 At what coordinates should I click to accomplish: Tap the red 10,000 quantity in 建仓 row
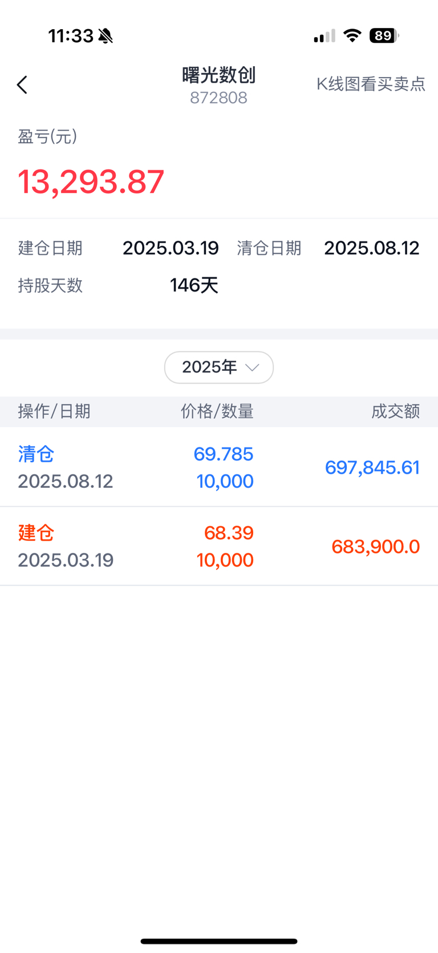pos(225,560)
